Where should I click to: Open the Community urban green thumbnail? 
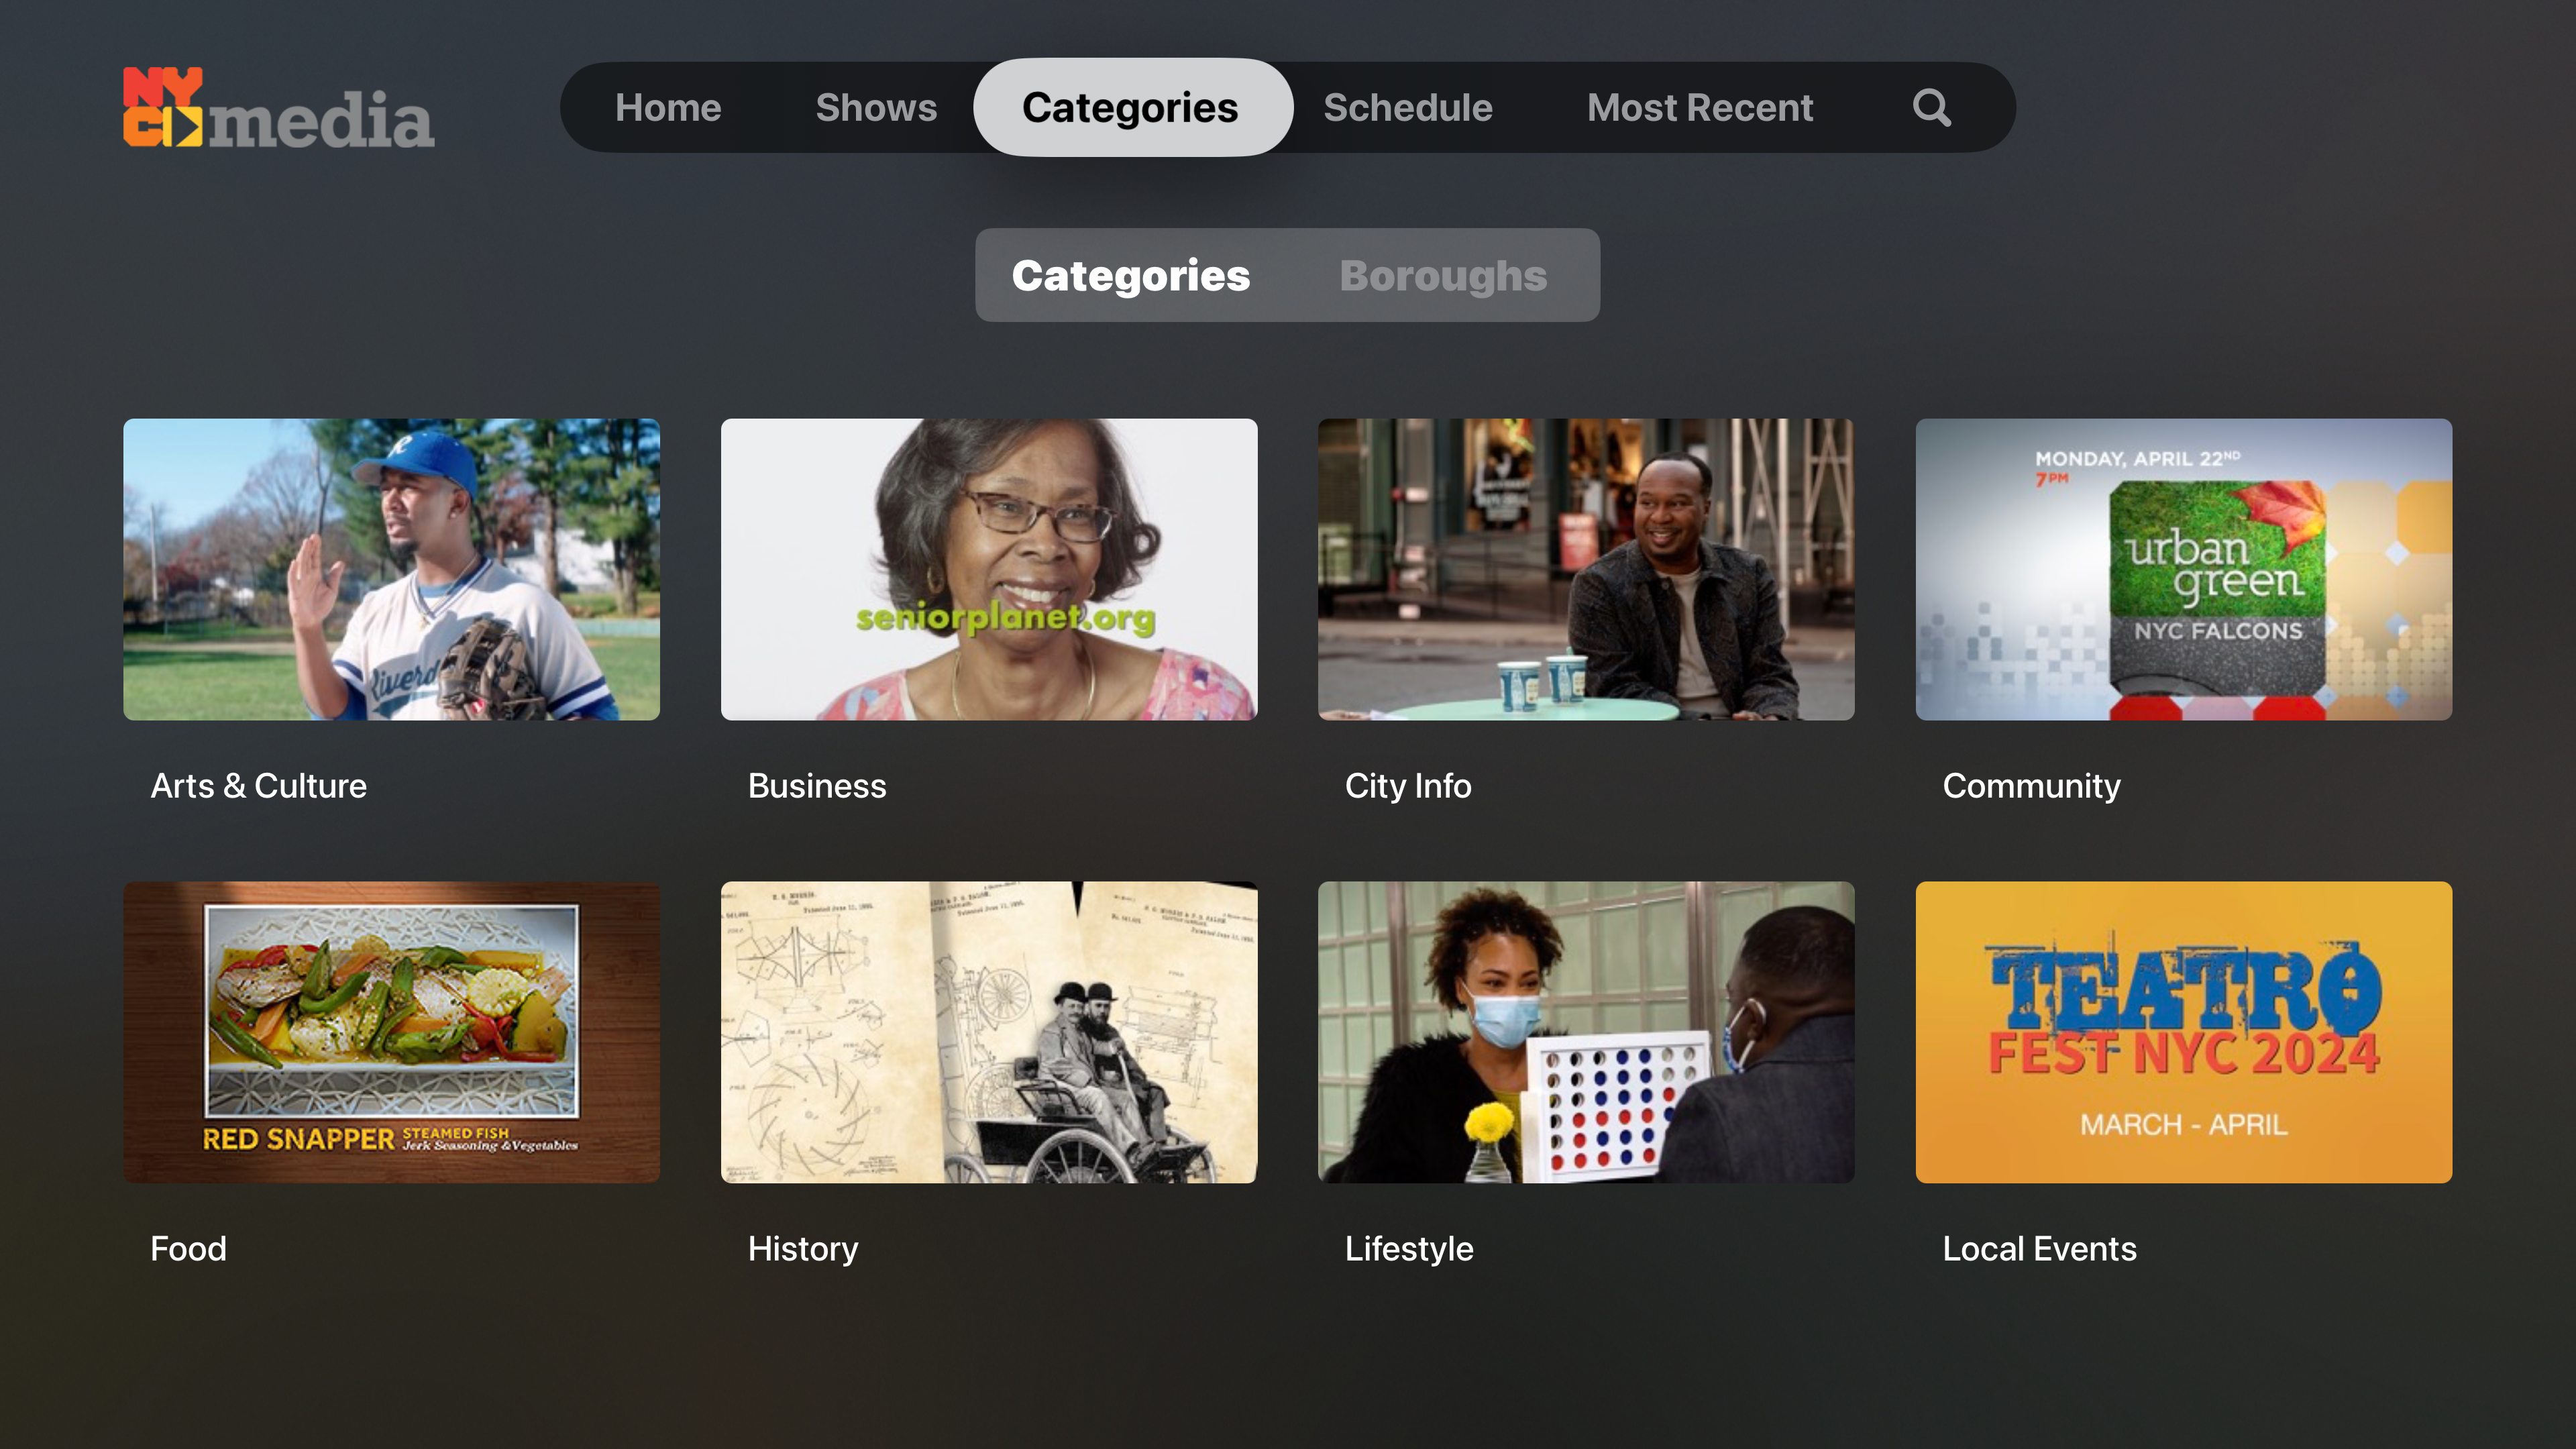(2183, 569)
